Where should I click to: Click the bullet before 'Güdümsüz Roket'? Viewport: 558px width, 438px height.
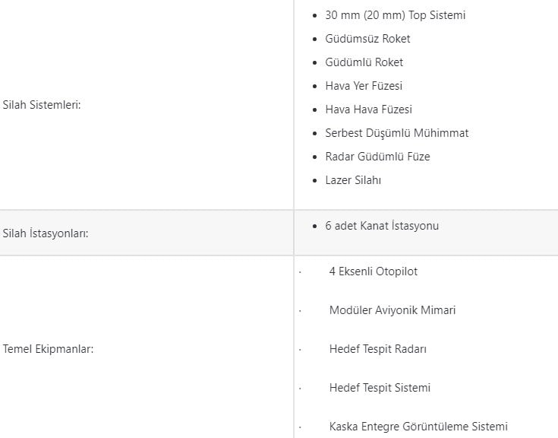coord(315,40)
